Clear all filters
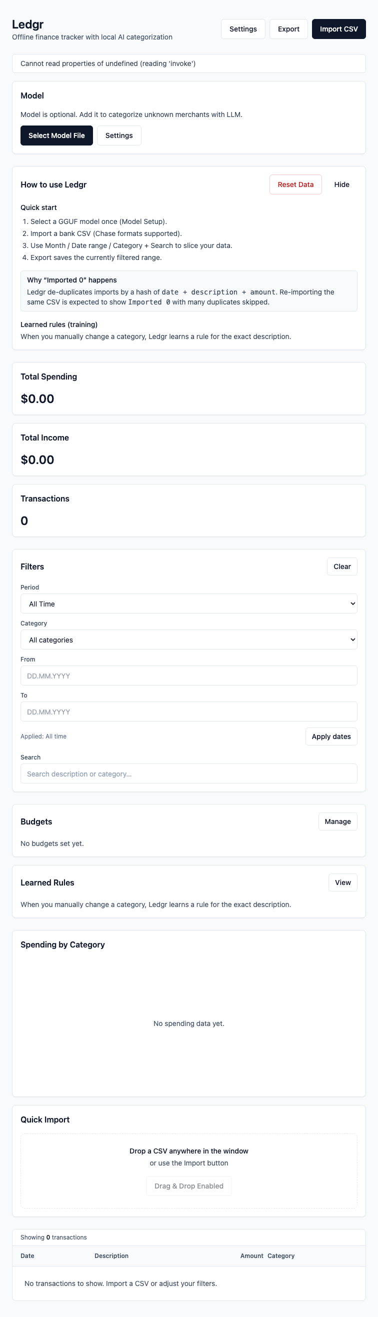 (341, 566)
